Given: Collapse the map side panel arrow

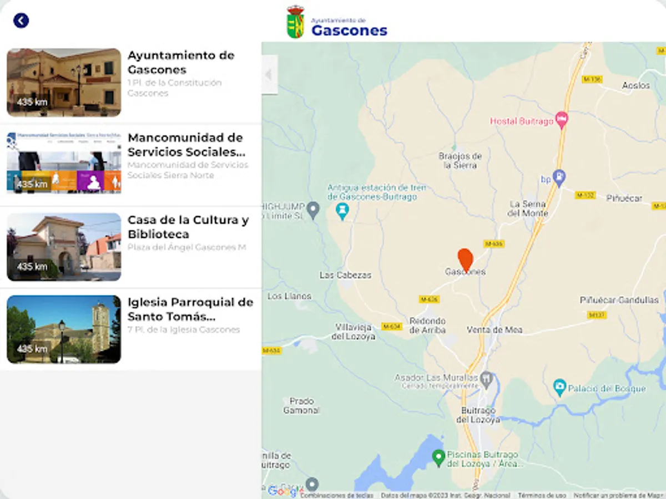Looking at the screenshot, I should (x=269, y=74).
